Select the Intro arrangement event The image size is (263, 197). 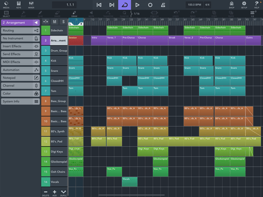(99, 40)
